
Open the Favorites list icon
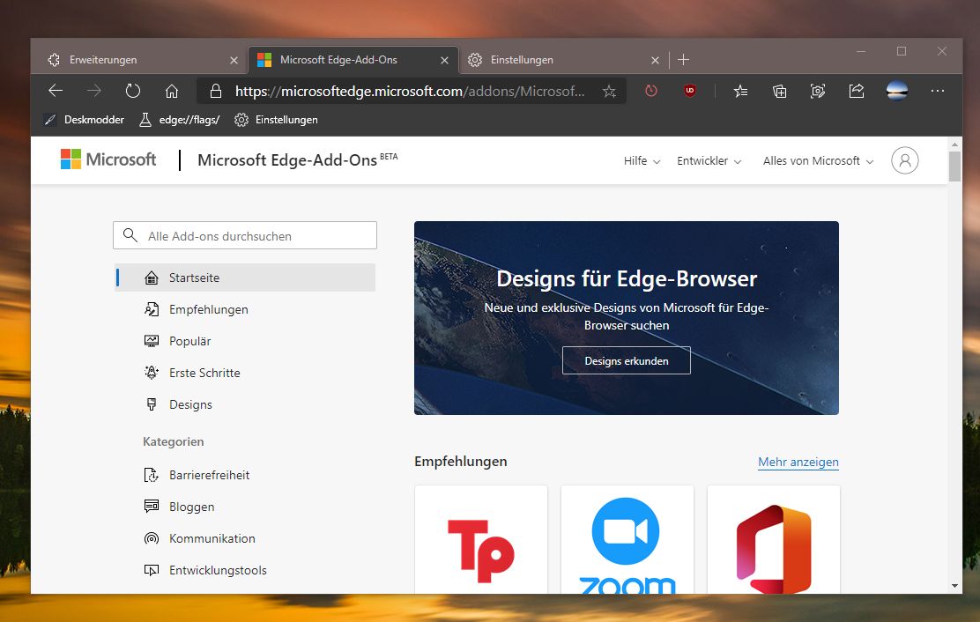pyautogui.click(x=740, y=91)
